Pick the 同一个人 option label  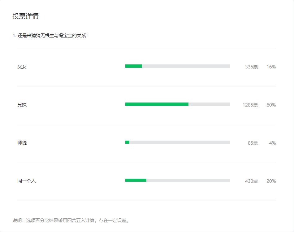pos(27,181)
